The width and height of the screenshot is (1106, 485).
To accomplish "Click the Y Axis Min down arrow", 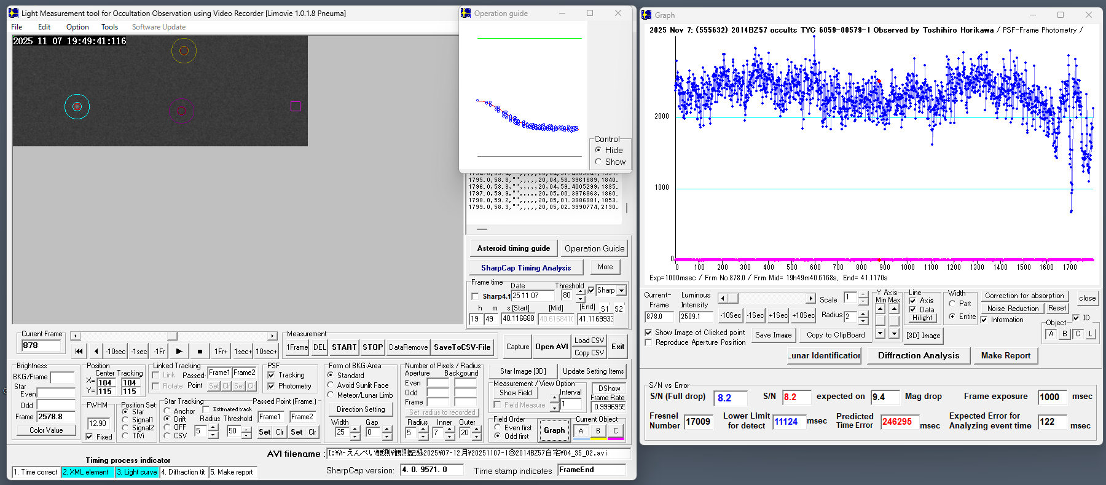I will [x=880, y=333].
